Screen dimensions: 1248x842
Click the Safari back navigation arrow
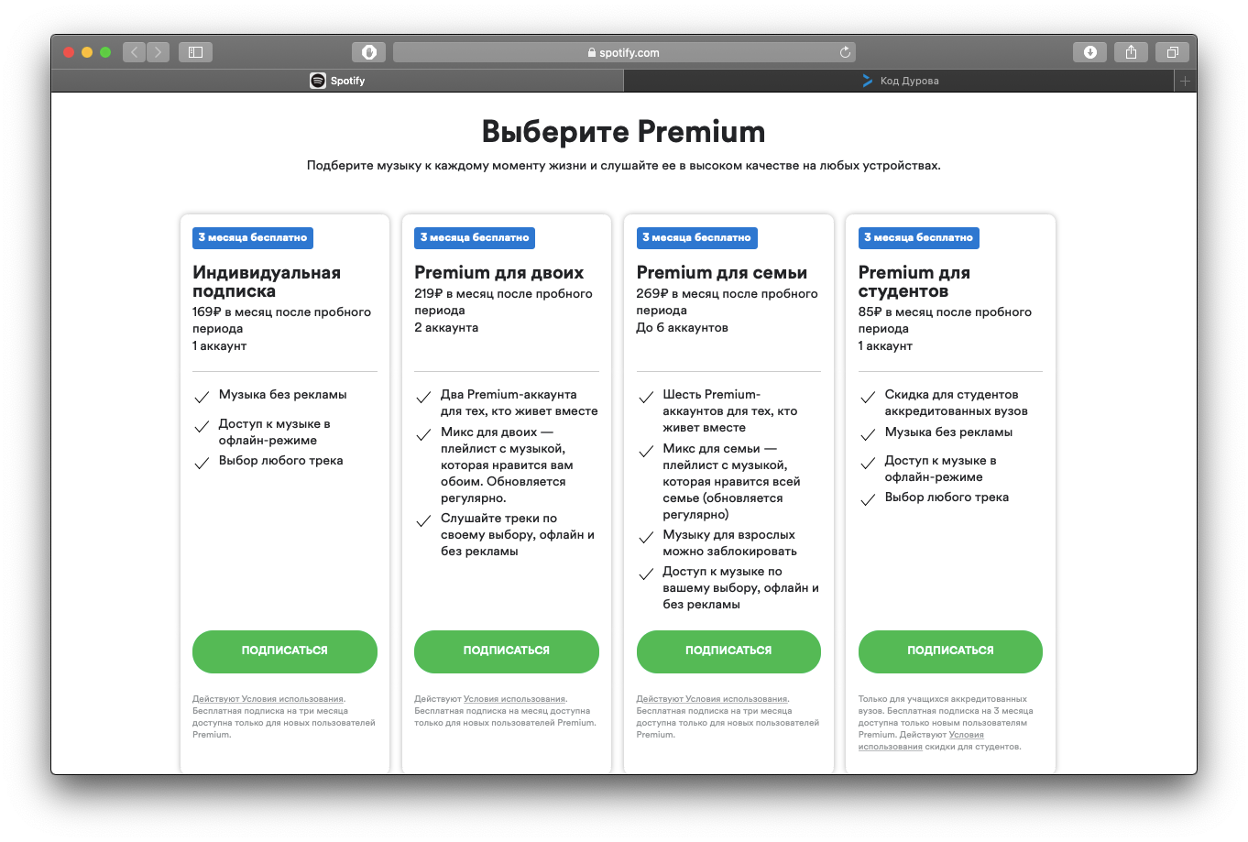coord(135,52)
